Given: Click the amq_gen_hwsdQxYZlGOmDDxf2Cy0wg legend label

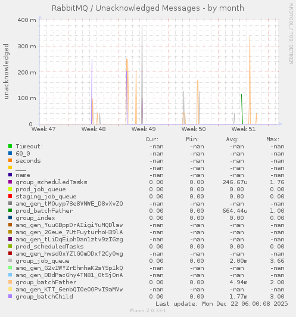Looking at the screenshot, I should click(69, 254).
